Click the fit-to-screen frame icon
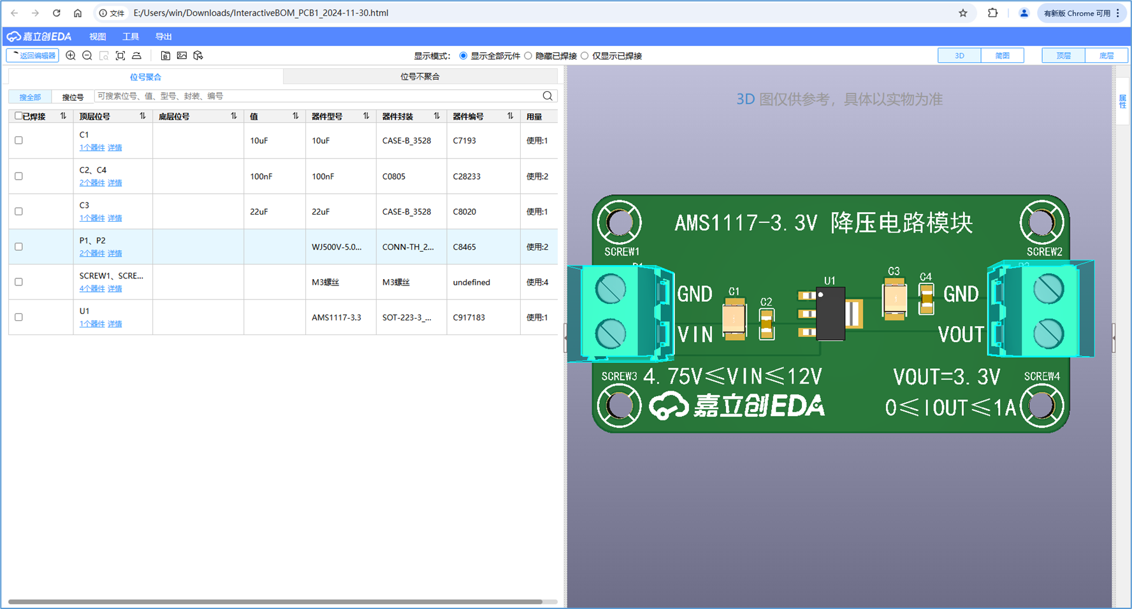Screen dimensions: 1132x609 tap(120, 56)
